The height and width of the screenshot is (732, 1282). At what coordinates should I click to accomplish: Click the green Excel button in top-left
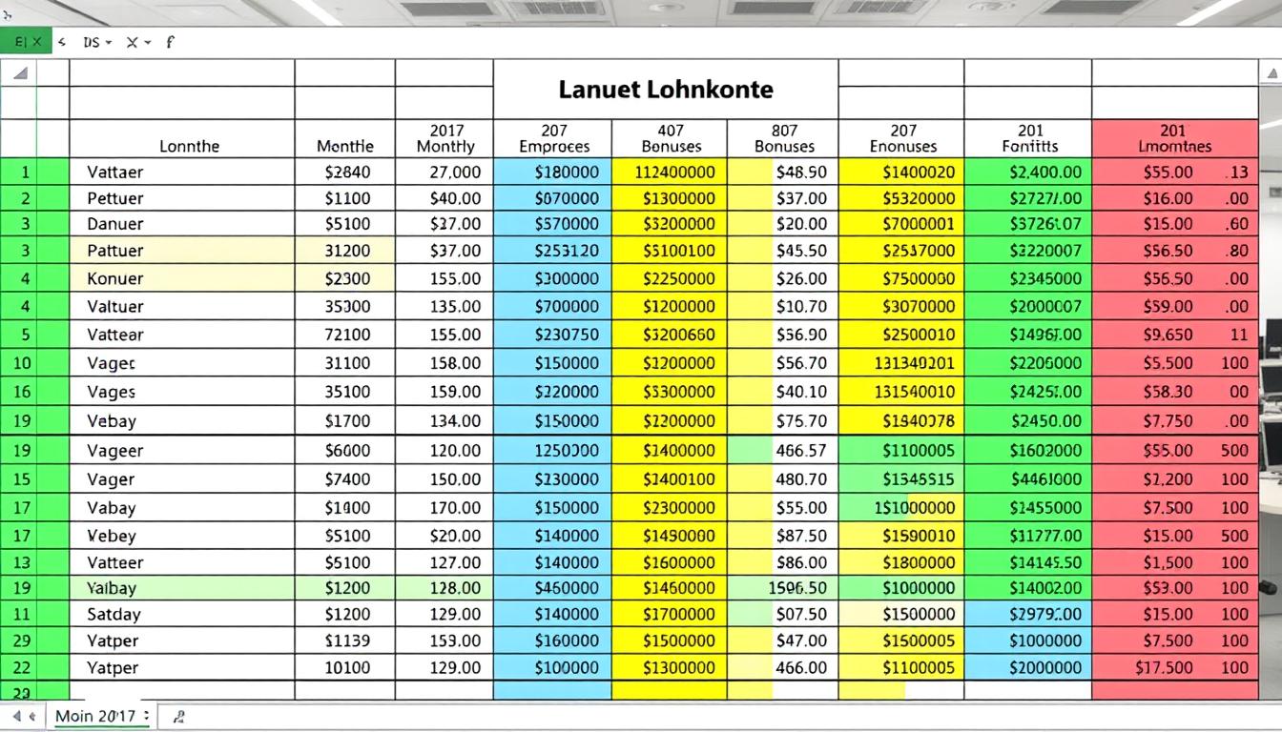pyautogui.click(x=25, y=42)
